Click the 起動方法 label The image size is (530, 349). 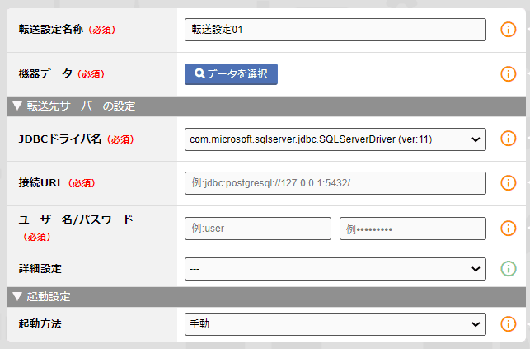(x=40, y=324)
